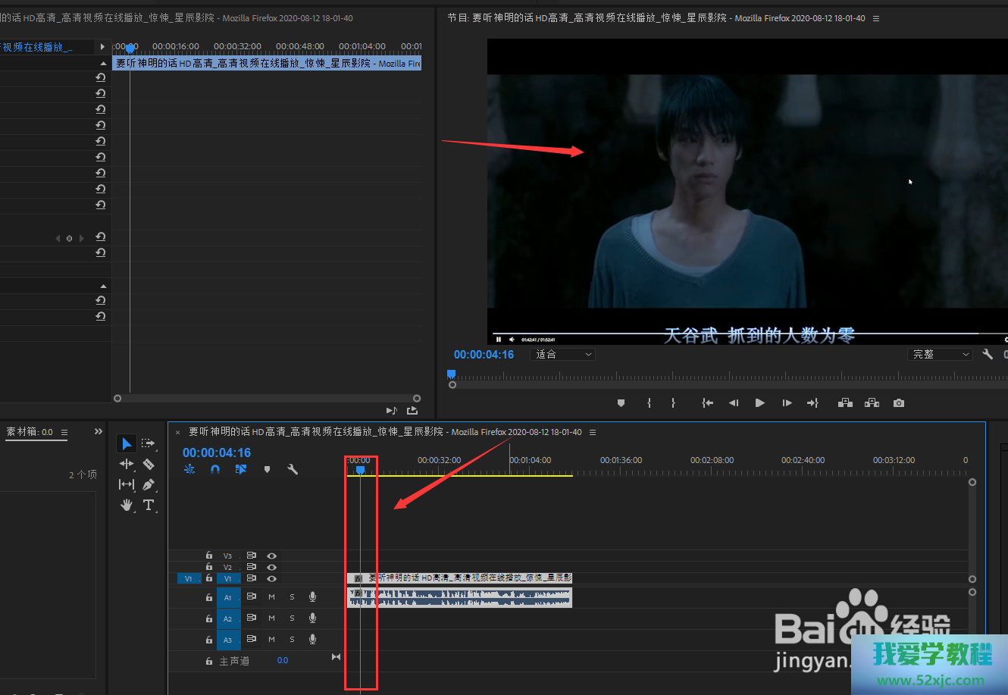Open the program monitor panel menu
Image resolution: width=1008 pixels, height=695 pixels.
pyautogui.click(x=876, y=18)
